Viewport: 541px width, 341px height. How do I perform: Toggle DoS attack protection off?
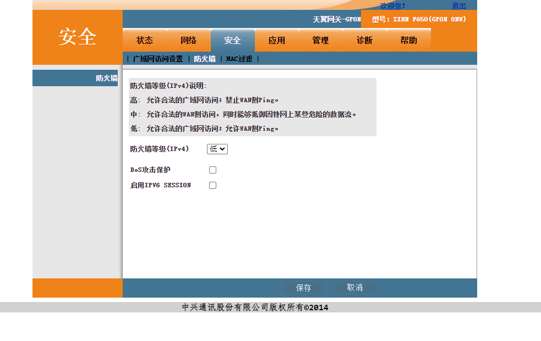[x=212, y=170]
